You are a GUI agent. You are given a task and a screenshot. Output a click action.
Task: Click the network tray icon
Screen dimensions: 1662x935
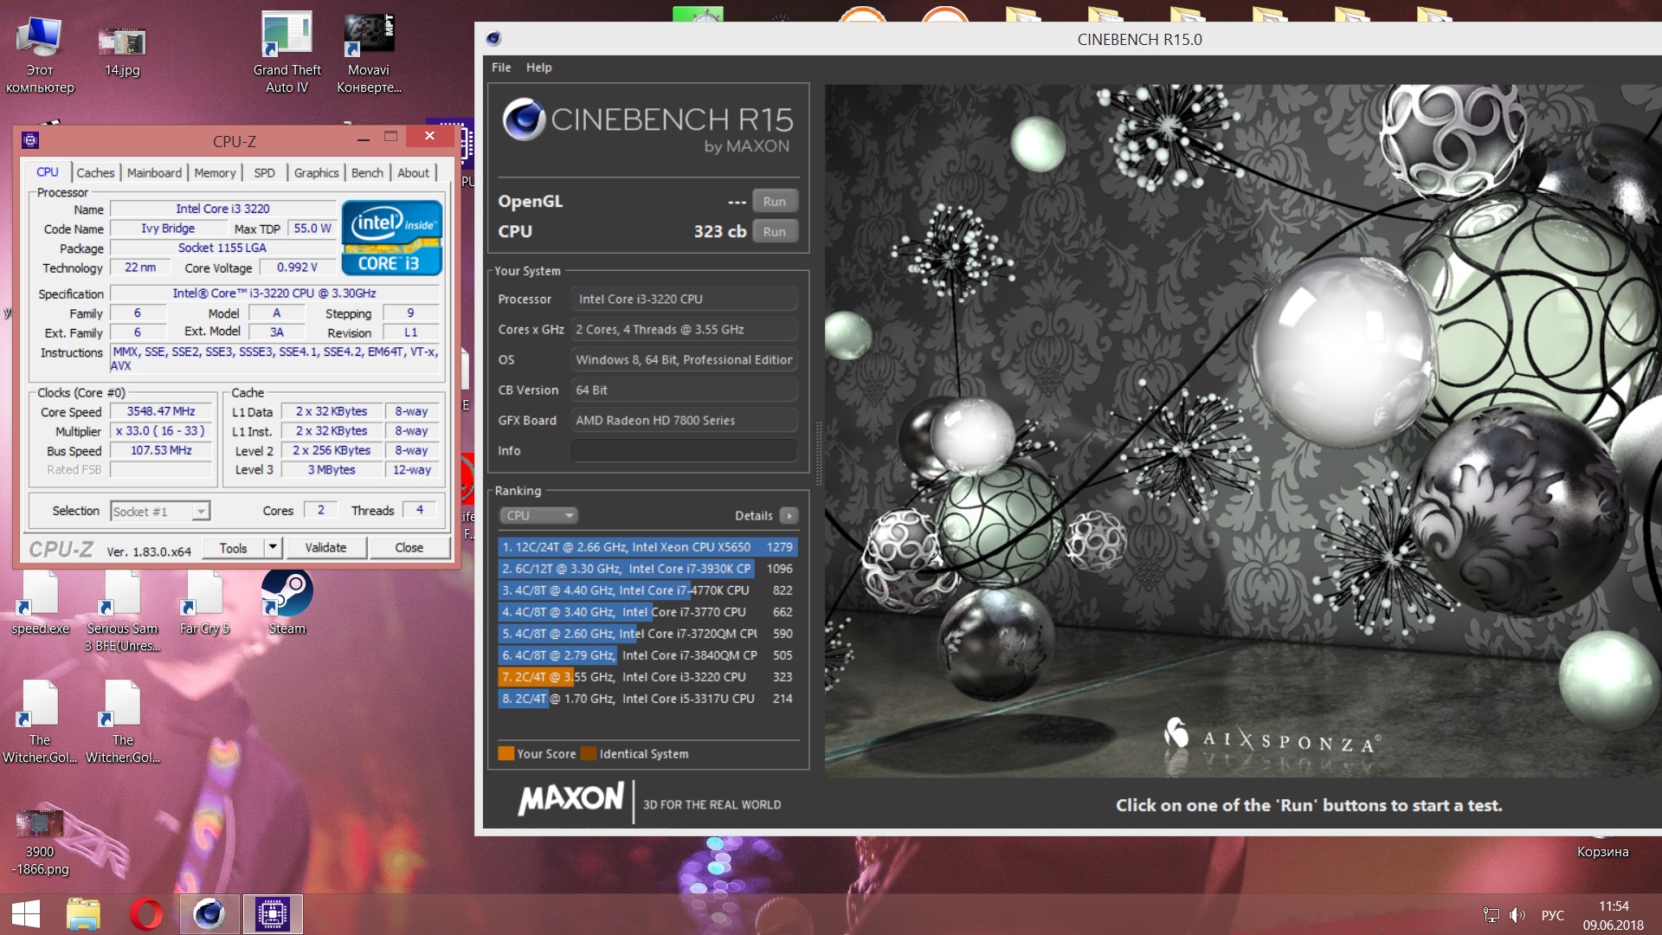[1491, 915]
